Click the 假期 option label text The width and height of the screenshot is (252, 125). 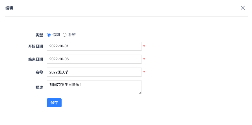(x=56, y=35)
